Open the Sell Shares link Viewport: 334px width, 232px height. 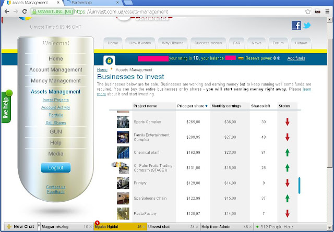tap(56, 123)
